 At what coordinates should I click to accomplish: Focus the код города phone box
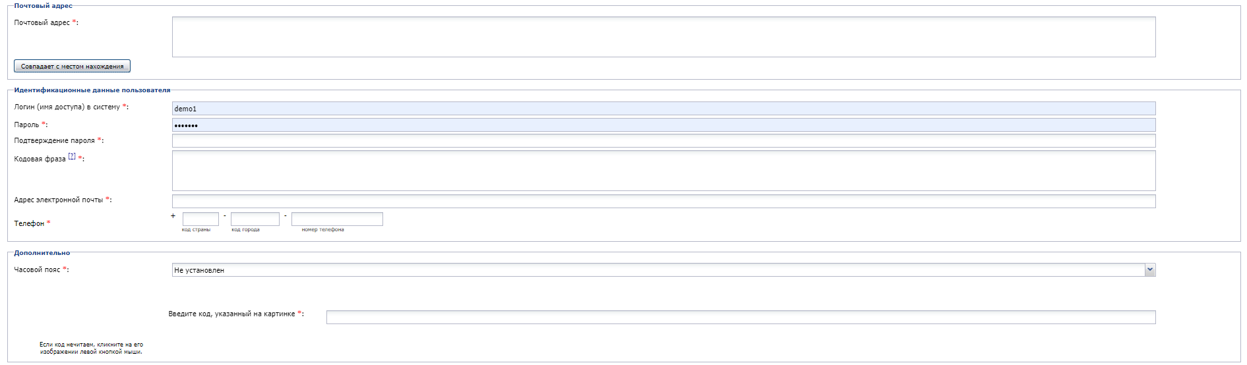click(x=255, y=219)
